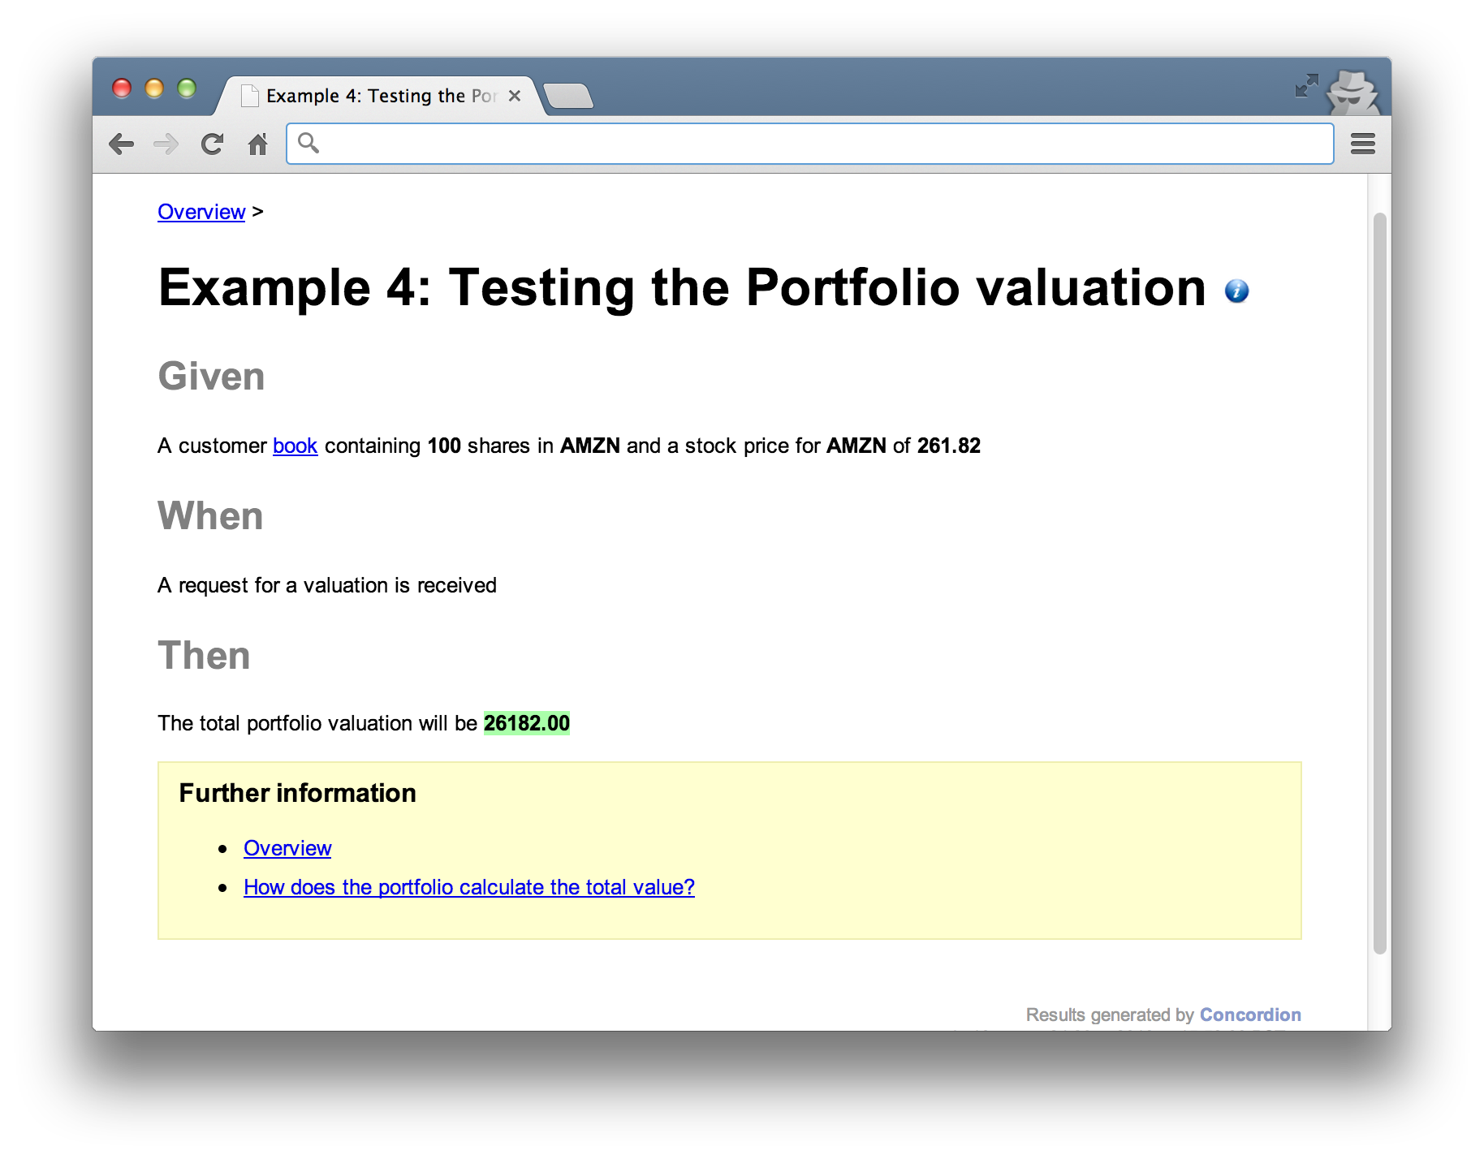The image size is (1484, 1159).
Task: Click the magnifier icon in address bar
Action: (x=308, y=144)
